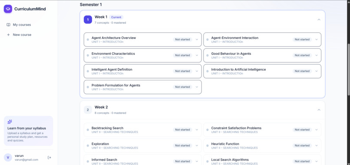
Task: Click the Week 1 title
Action: (101, 17)
